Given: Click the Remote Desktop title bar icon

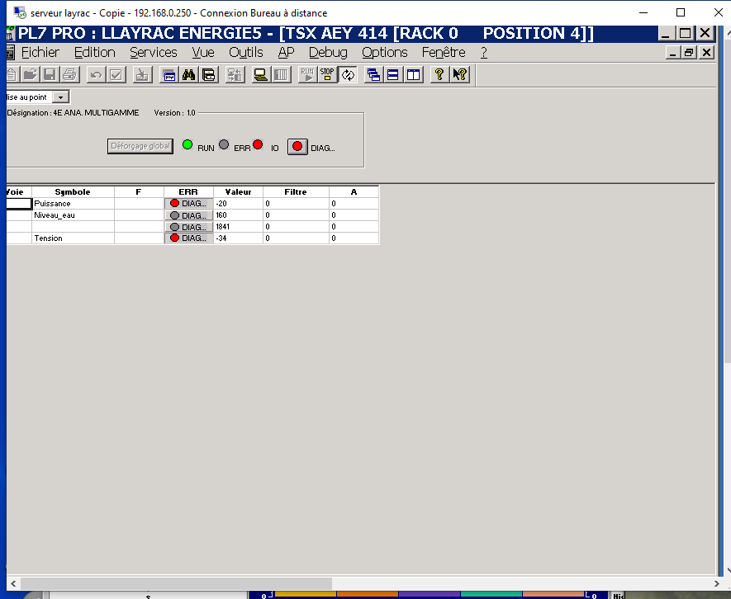Looking at the screenshot, I should [x=20, y=12].
